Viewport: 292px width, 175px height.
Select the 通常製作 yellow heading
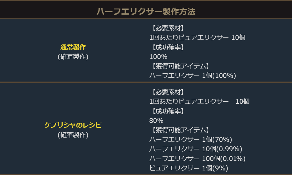(73, 47)
